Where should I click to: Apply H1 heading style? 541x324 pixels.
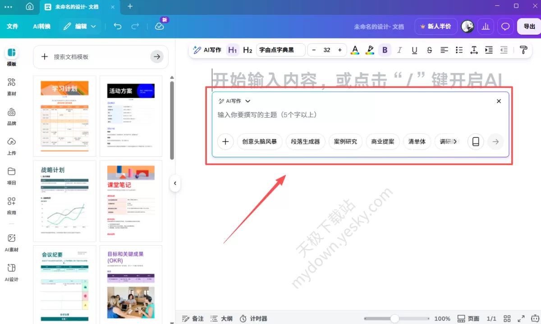click(233, 50)
